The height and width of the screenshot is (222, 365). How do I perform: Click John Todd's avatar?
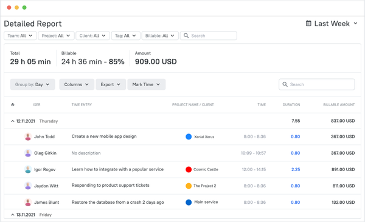[x=28, y=136]
